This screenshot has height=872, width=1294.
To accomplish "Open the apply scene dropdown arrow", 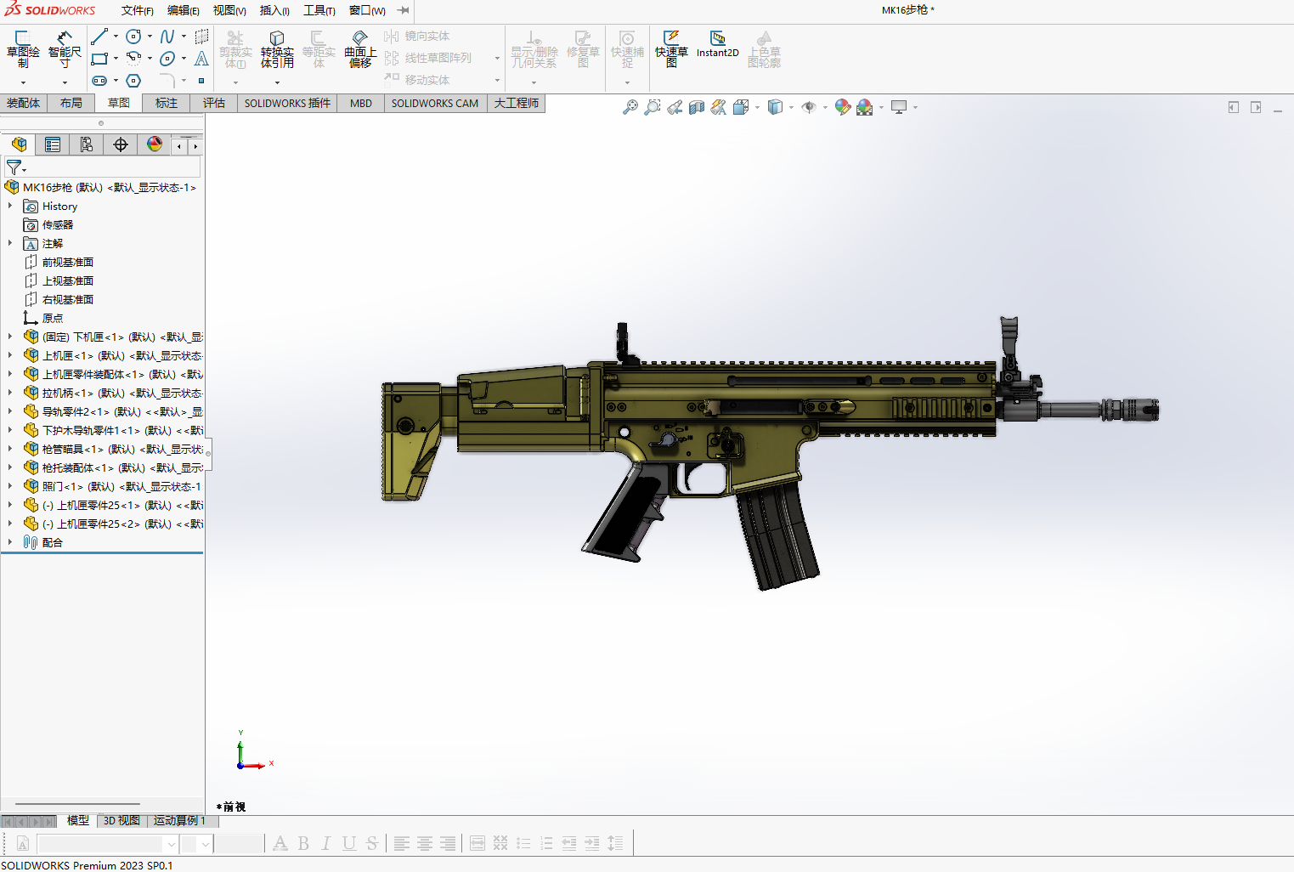I will pyautogui.click(x=881, y=107).
